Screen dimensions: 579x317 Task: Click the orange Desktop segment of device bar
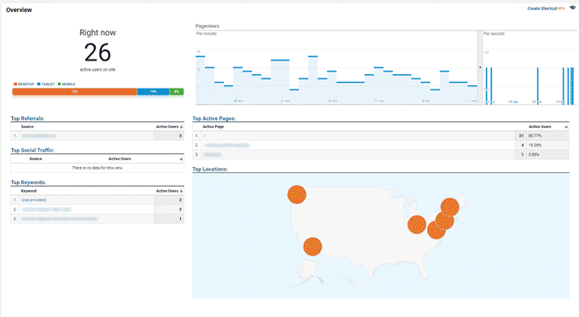[x=74, y=91]
